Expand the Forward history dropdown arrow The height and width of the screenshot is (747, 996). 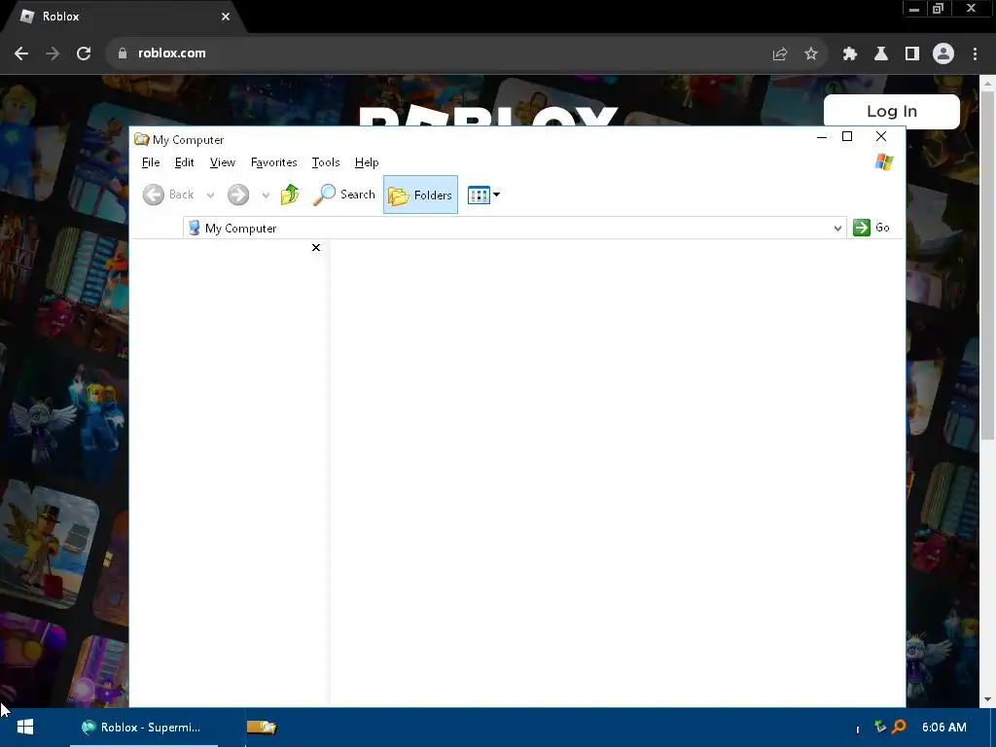[266, 195]
